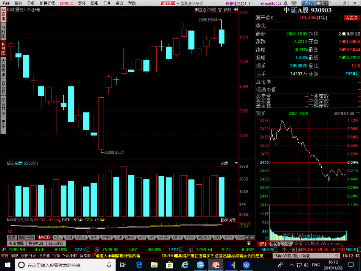Open the 分析 menu
Screen dimensions: 361x271
tap(31, 3)
